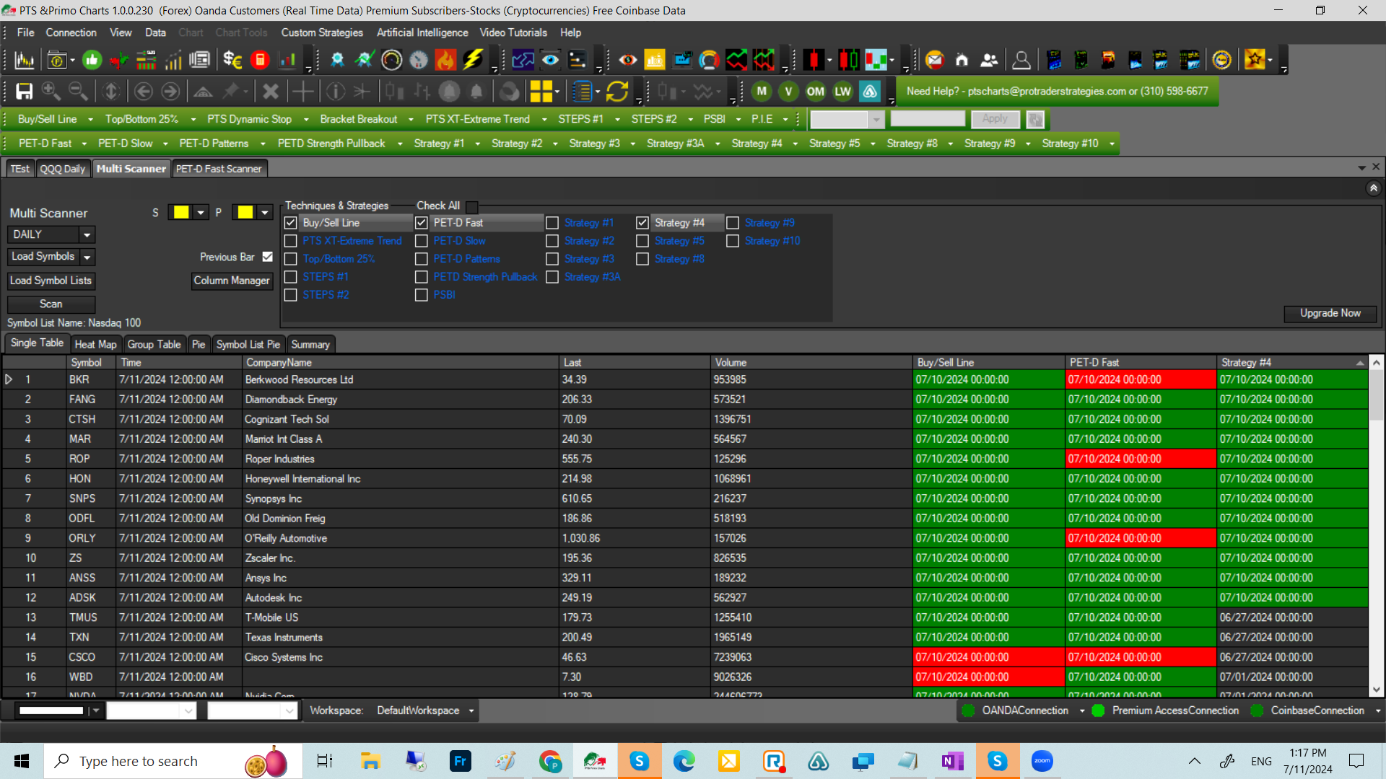
Task: Open the Connection menu
Action: (x=71, y=32)
